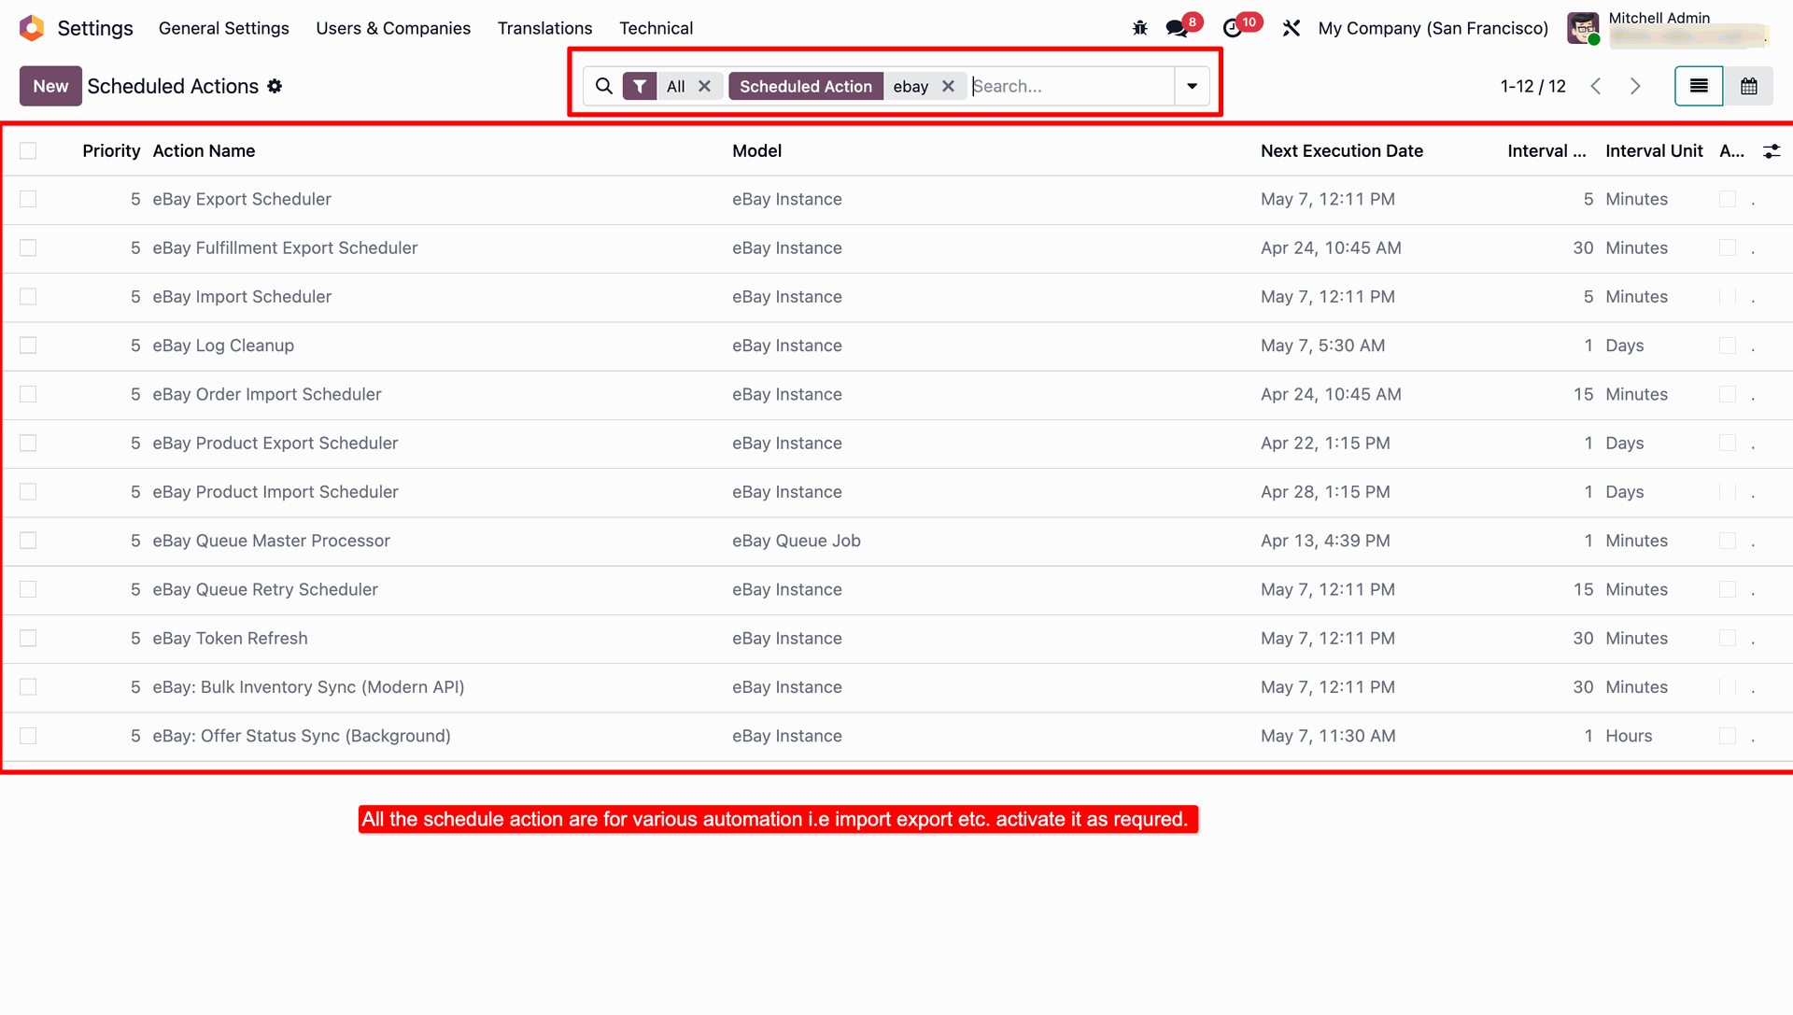Click May 7, 5:30 AM date cell
This screenshot has width=1793, height=1015.
click(1322, 345)
